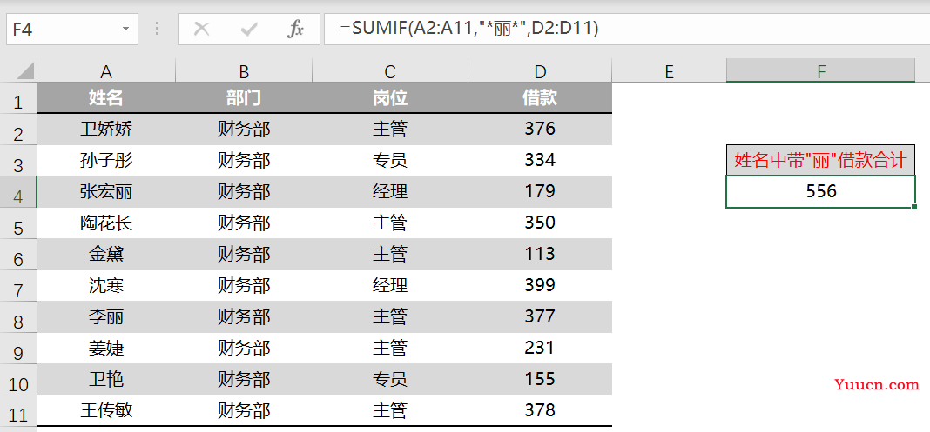The width and height of the screenshot is (930, 432).
Task: Open the Name Box dropdown arrow
Action: 125,29
